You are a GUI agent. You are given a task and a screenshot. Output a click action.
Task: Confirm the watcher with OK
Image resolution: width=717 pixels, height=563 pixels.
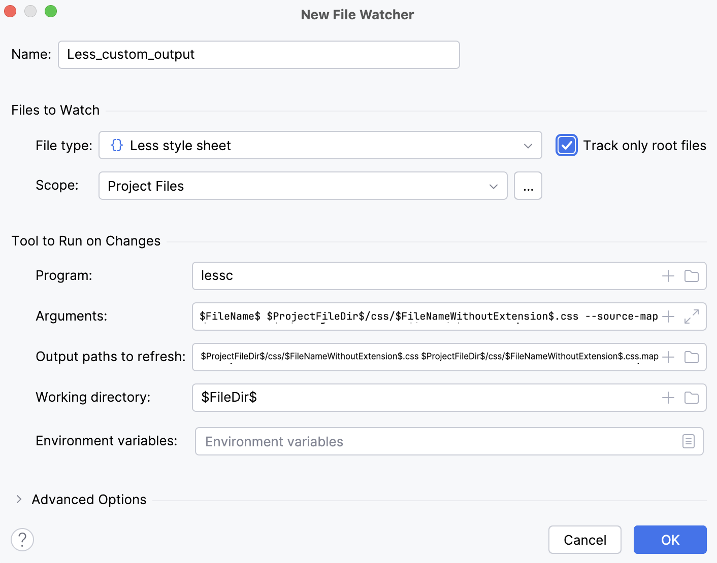(670, 540)
